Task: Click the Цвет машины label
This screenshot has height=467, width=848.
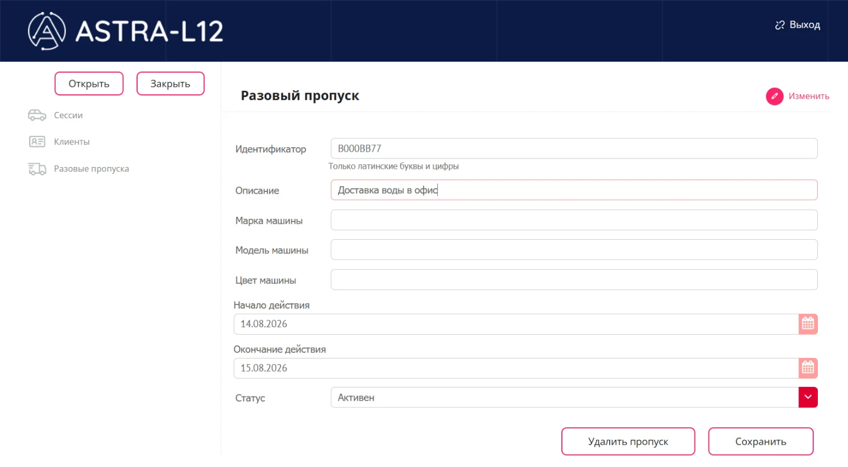Action: click(266, 281)
